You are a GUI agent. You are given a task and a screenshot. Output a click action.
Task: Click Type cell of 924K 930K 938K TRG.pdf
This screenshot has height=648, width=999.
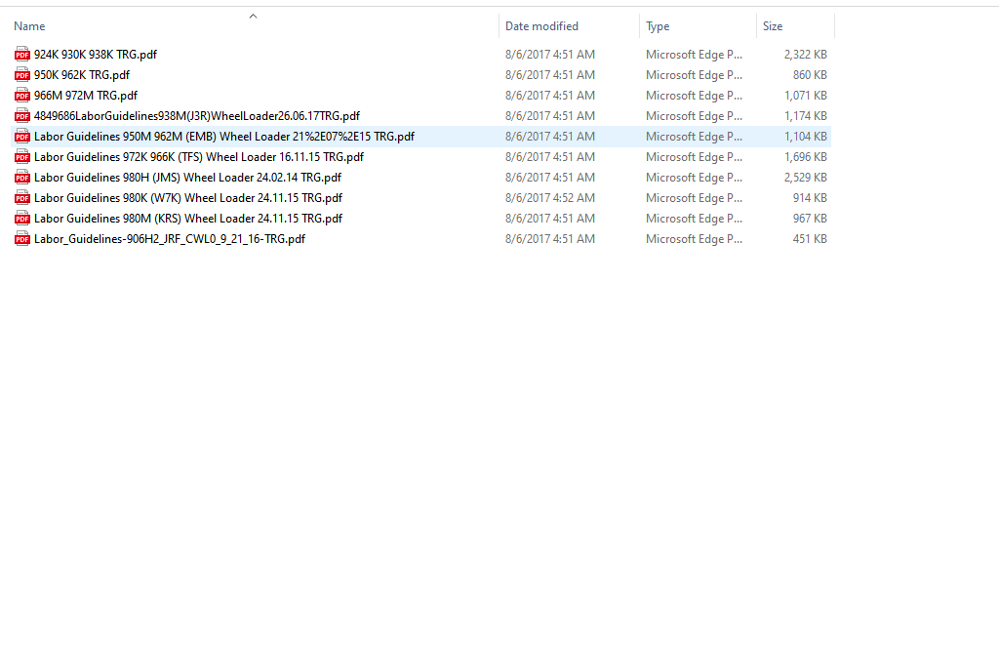coord(694,55)
